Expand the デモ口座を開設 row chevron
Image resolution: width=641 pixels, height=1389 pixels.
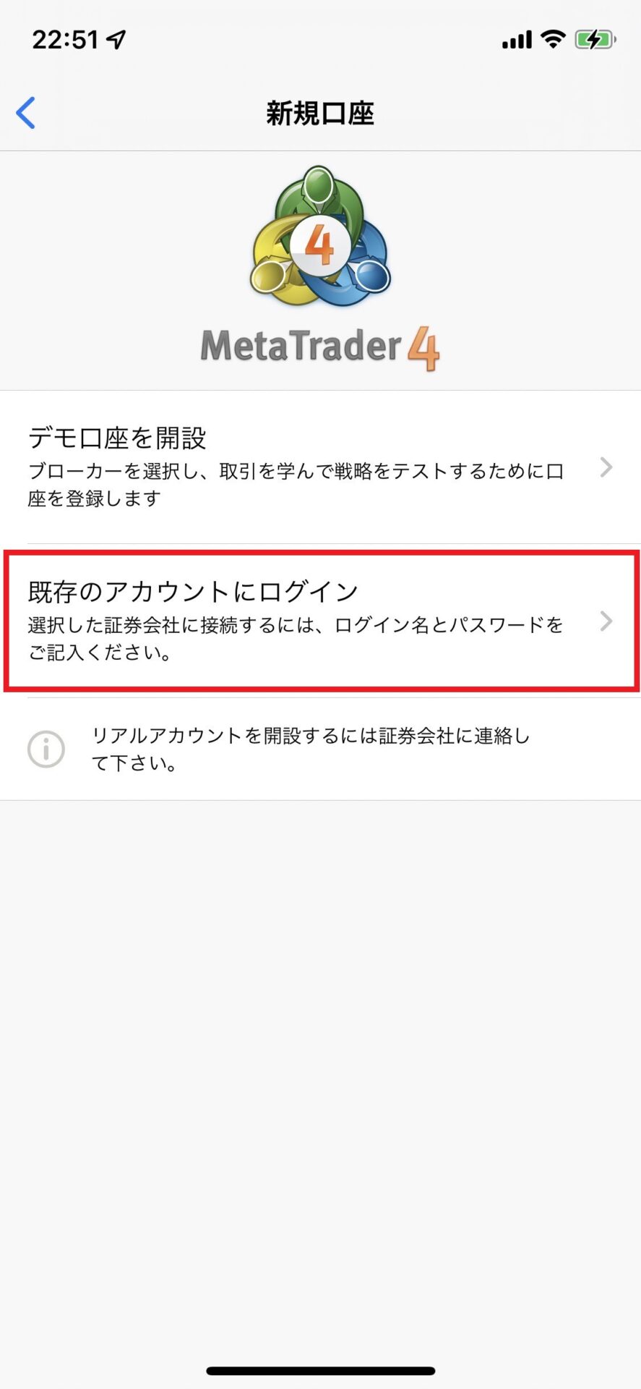pos(606,467)
